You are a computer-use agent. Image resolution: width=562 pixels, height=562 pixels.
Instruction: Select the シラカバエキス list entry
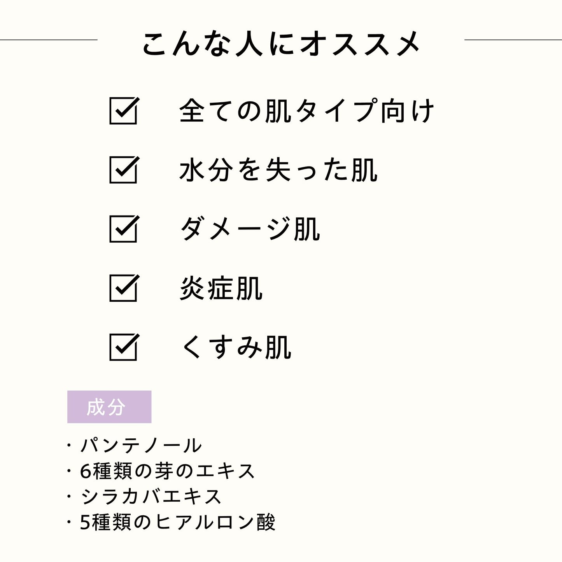click(x=151, y=497)
